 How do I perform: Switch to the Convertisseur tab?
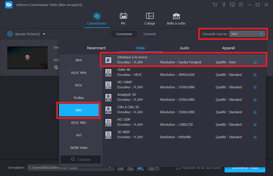pyautogui.click(x=97, y=19)
